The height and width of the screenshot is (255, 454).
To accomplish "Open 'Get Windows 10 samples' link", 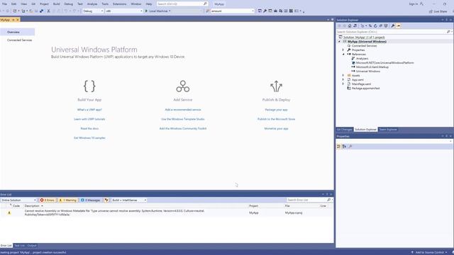I will click(x=89, y=138).
